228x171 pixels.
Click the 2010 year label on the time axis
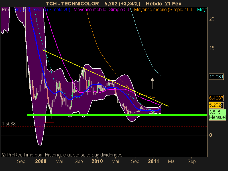pyautogui.click(x=97, y=161)
